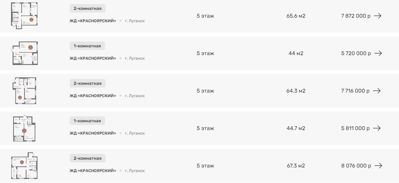This screenshot has width=399, height=183.
Task: Click arrow icon next to 7 716 000 price
Action: click(x=377, y=91)
